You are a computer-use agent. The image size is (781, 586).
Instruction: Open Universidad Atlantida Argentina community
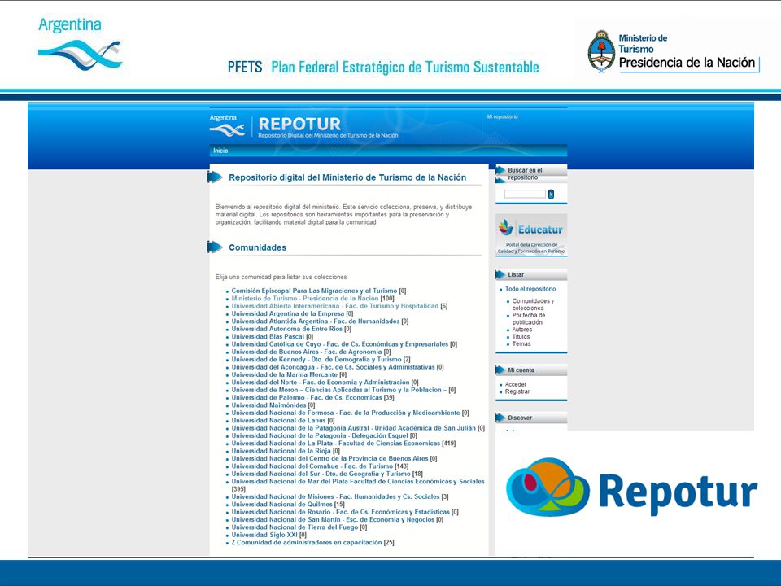pyautogui.click(x=316, y=321)
